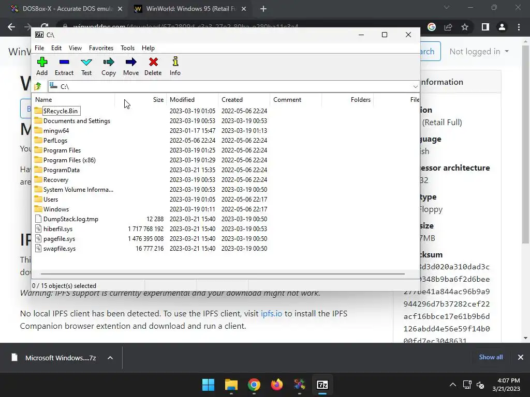Viewport: 530px width, 397px height.
Task: Open the Windows Start menu
Action: point(208,385)
